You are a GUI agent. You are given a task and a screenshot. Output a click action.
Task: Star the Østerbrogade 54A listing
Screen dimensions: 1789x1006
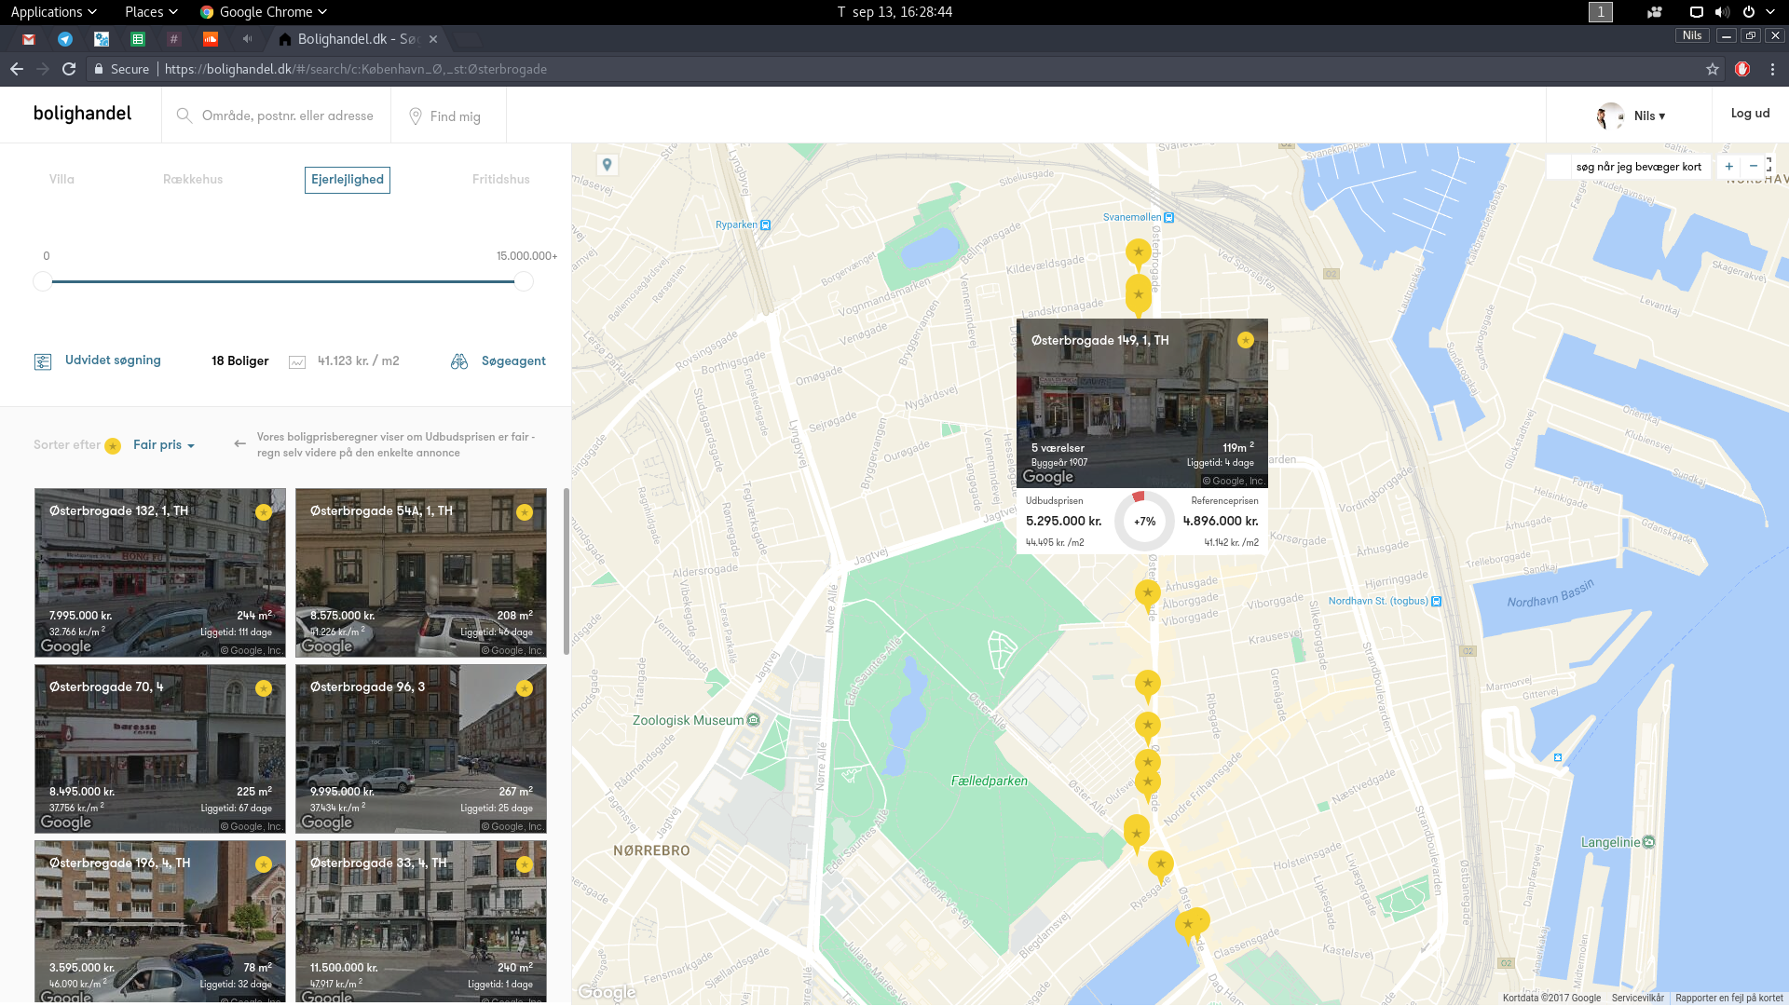[x=525, y=512]
